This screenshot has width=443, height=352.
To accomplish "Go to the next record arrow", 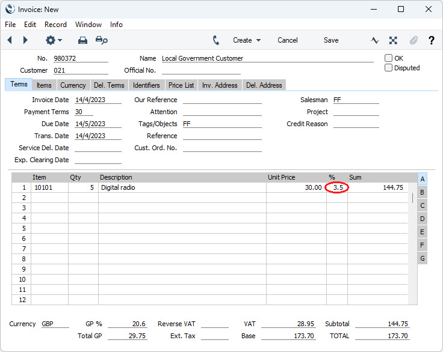I will 25,40.
